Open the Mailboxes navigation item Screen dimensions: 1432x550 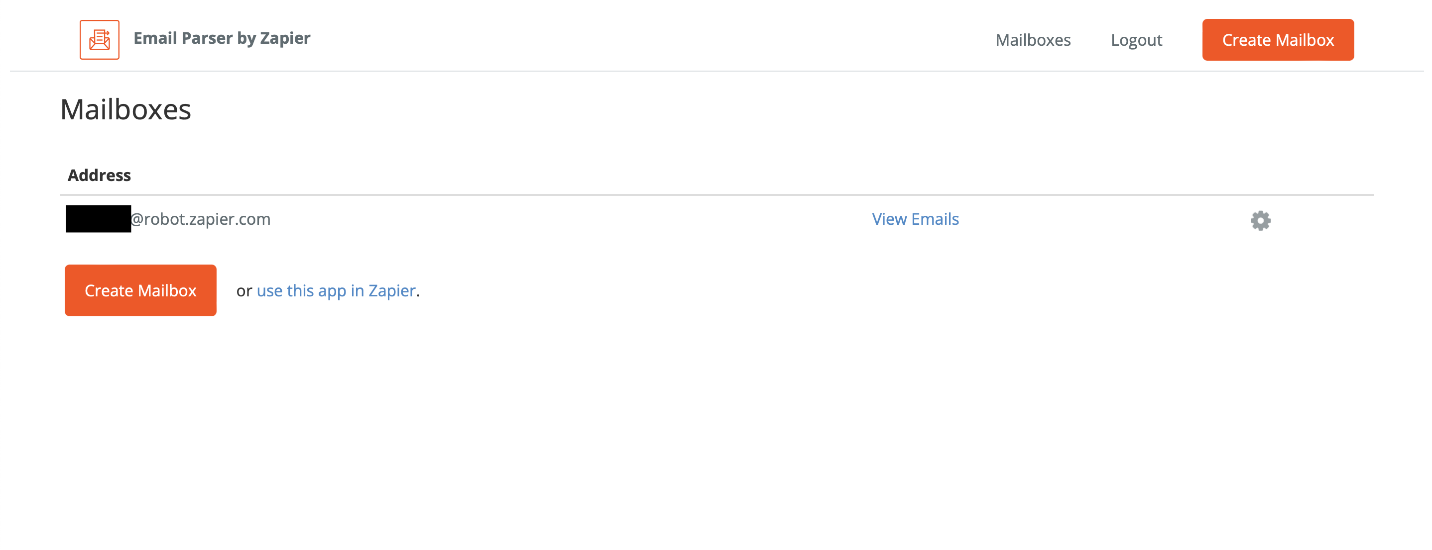click(x=1033, y=40)
